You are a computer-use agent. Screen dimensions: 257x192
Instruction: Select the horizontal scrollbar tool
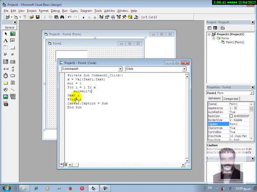tap(6, 68)
